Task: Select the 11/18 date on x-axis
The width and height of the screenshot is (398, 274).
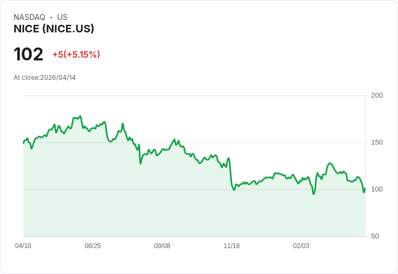Action: click(231, 246)
